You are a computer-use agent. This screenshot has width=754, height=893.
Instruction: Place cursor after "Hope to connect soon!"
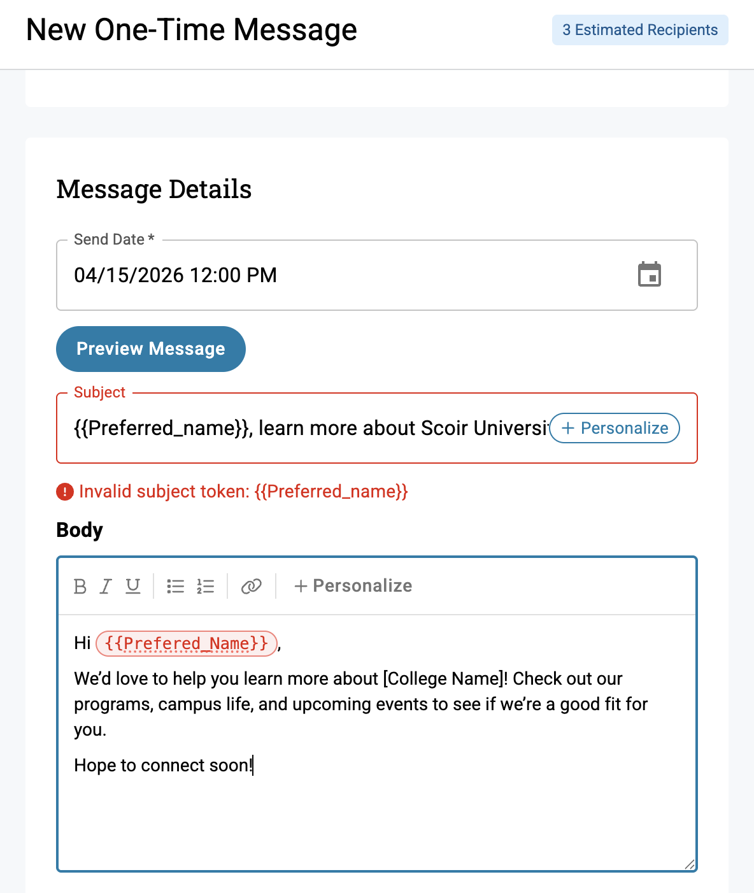[x=253, y=765]
